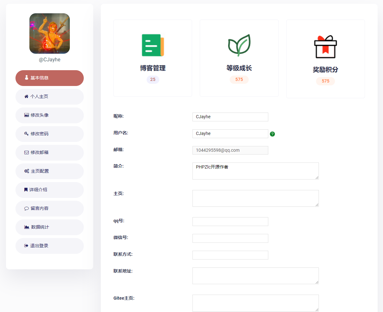View 数据统计 from the sidebar
This screenshot has height=312, width=383.
[x=50, y=227]
